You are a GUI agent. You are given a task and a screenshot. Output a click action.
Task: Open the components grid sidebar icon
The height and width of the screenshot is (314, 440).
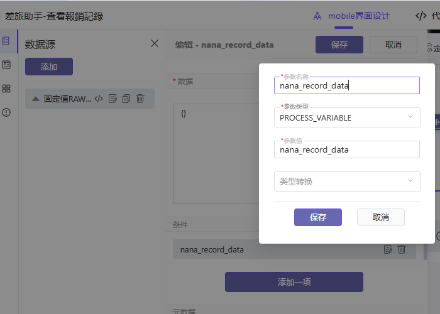point(6,89)
